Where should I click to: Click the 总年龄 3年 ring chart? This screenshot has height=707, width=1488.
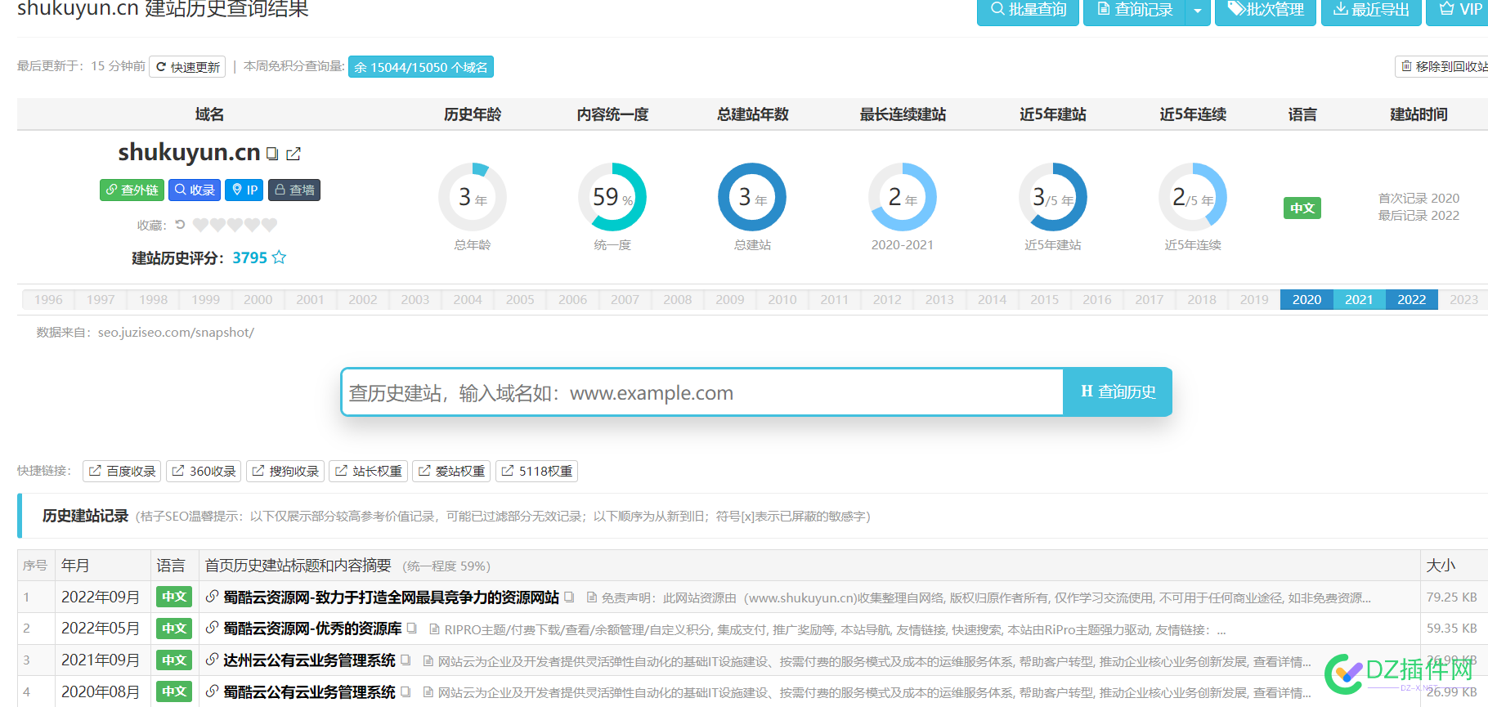(x=473, y=197)
